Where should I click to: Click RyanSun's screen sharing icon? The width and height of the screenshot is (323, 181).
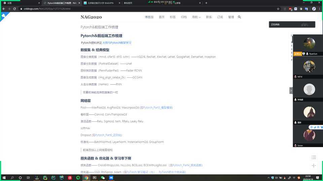pyautogui.click(x=303, y=54)
